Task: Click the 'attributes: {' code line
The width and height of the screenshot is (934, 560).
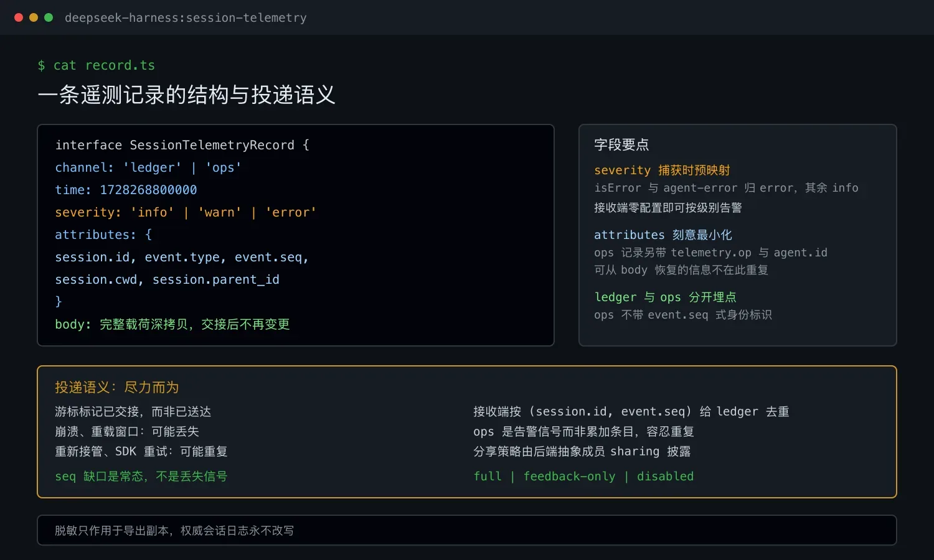Action: point(103,235)
